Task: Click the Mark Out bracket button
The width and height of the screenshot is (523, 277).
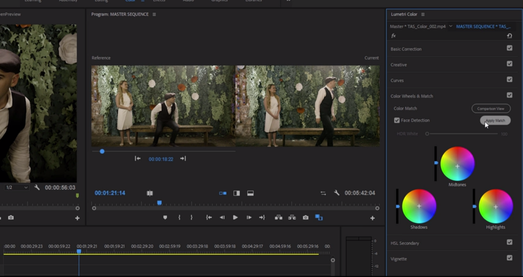Action: pos(191,217)
